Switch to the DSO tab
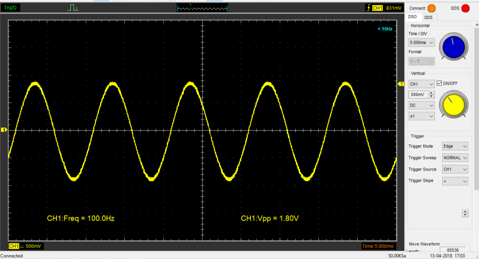Image resolution: width=479 pixels, height=259 pixels. click(413, 17)
